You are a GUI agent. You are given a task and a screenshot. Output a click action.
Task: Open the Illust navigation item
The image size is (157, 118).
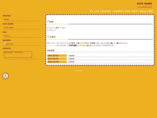127,11
